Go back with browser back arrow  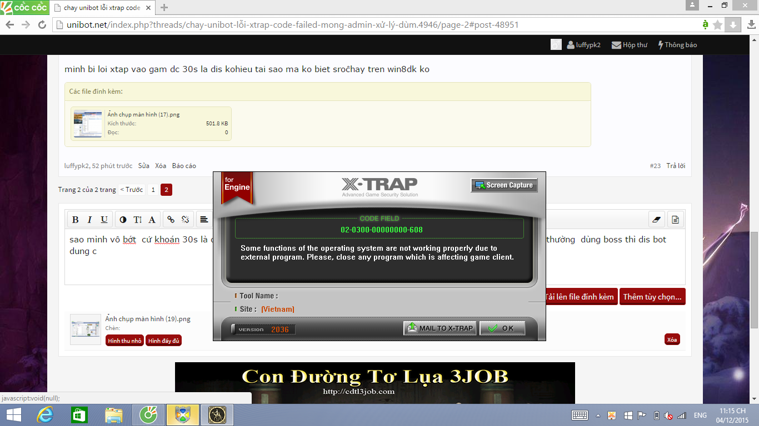coord(10,25)
